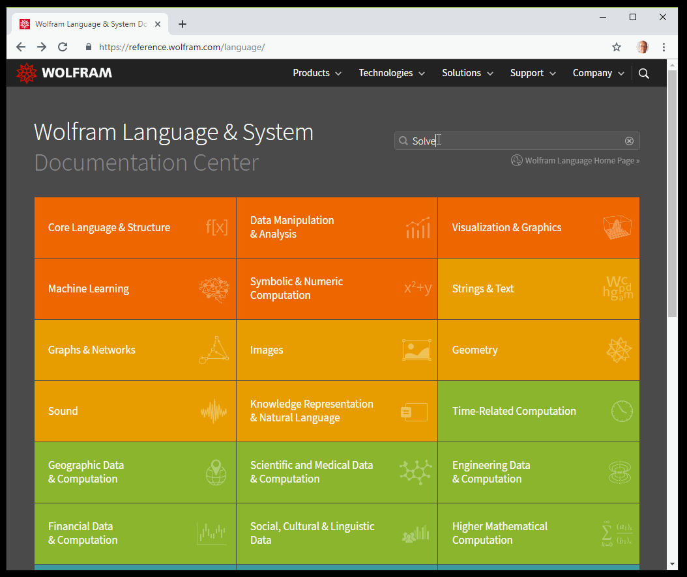Click the 3D plot icon for Visualization

point(617,227)
